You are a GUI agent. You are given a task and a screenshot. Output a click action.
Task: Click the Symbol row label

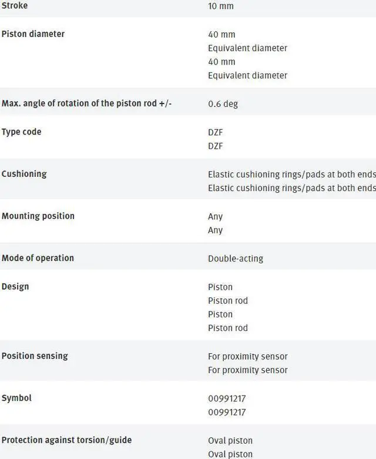coord(16,398)
